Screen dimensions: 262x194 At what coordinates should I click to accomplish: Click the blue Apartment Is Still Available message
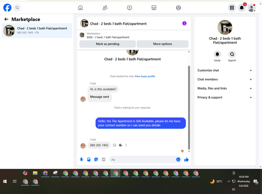pos(140,123)
